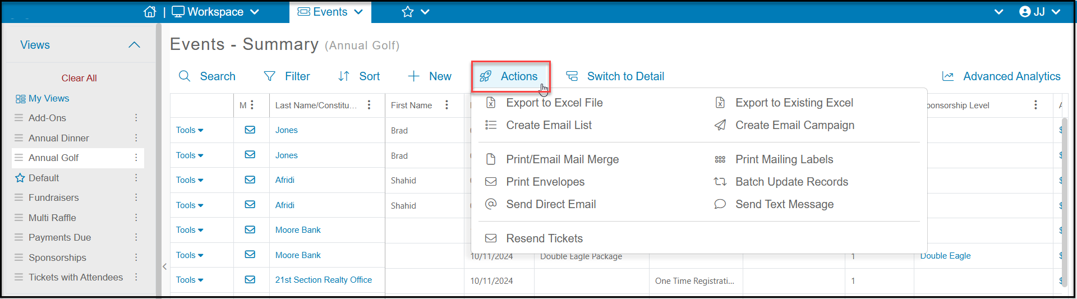Open options menu for Payments Due view

(136, 237)
